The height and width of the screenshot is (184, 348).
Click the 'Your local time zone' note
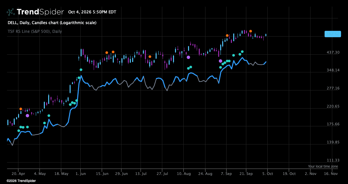click(323, 167)
